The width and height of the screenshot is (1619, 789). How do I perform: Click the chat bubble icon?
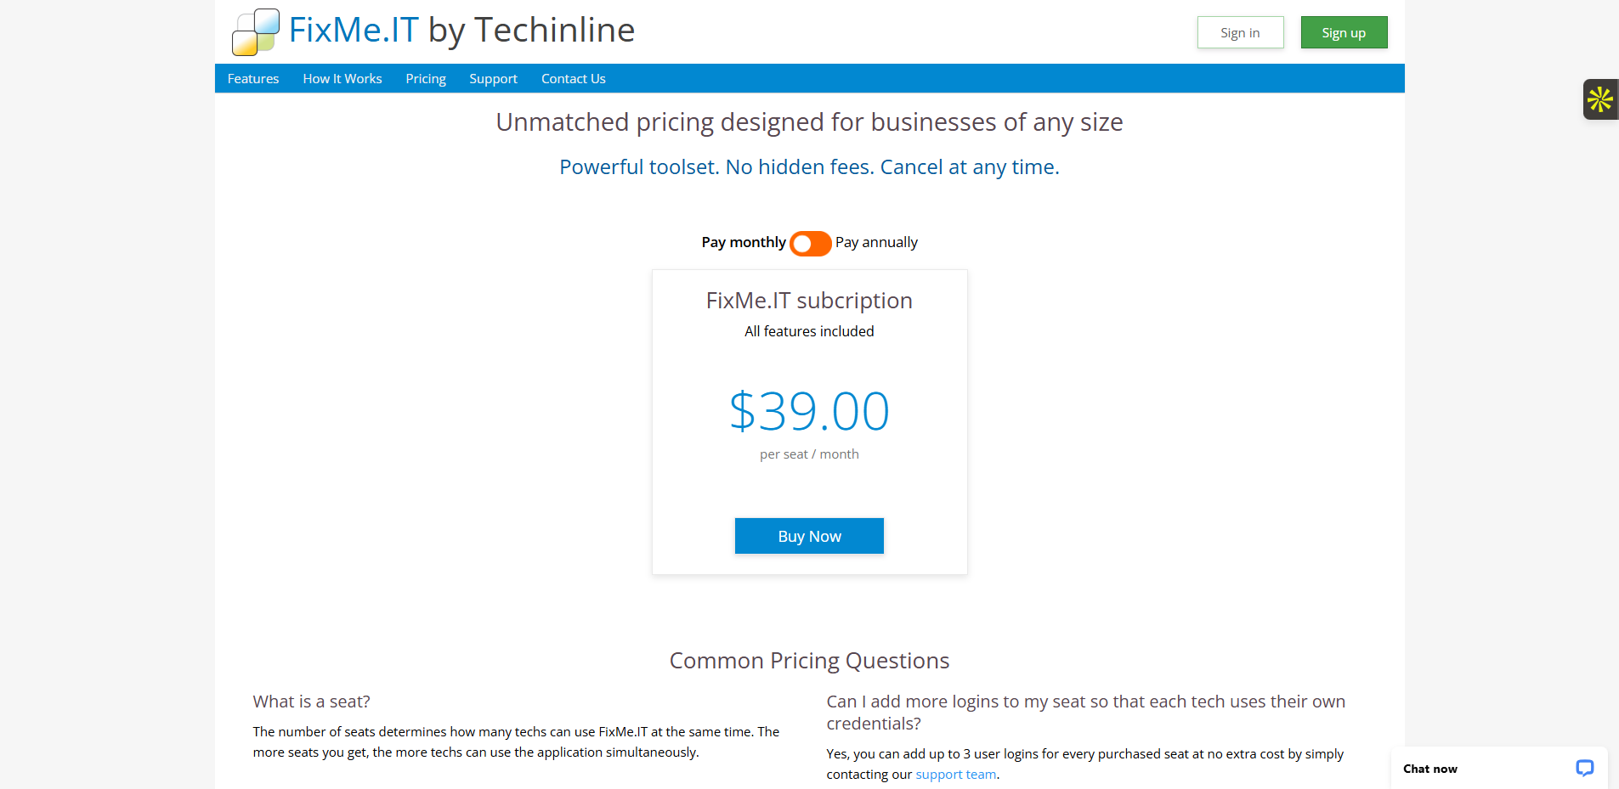(x=1584, y=768)
